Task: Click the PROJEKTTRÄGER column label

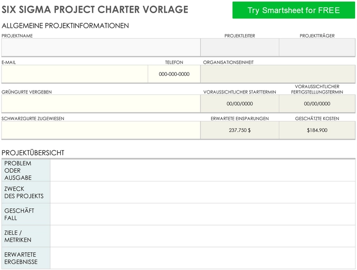Action: coord(317,36)
